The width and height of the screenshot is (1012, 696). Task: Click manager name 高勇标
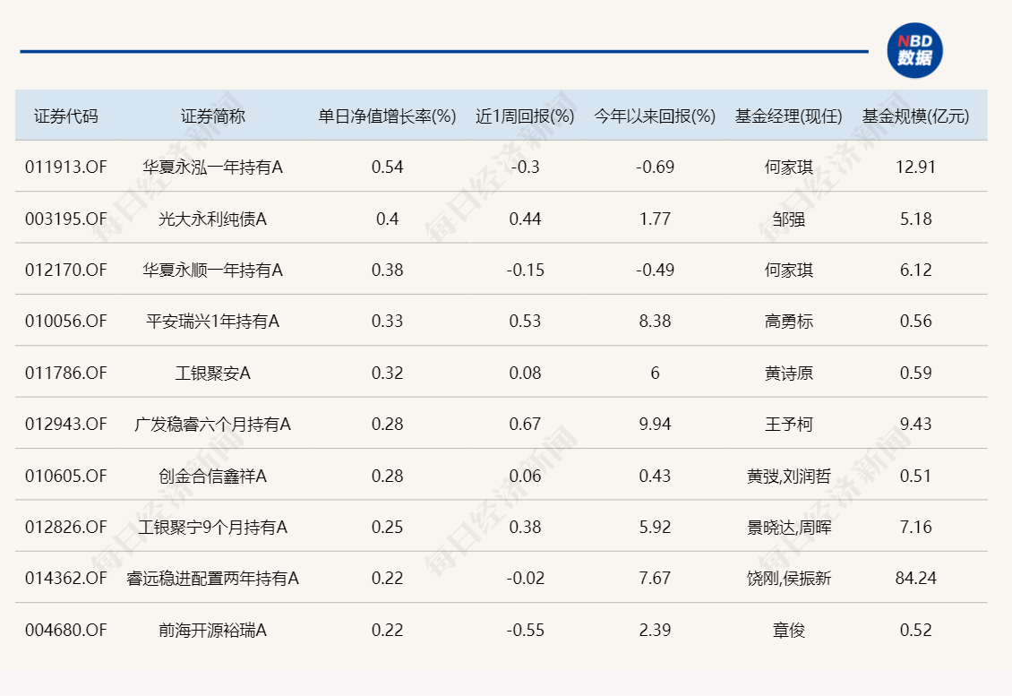tap(789, 321)
